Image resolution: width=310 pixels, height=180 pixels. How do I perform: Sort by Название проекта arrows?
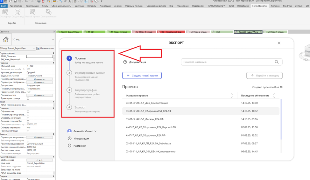[x=232, y=96]
